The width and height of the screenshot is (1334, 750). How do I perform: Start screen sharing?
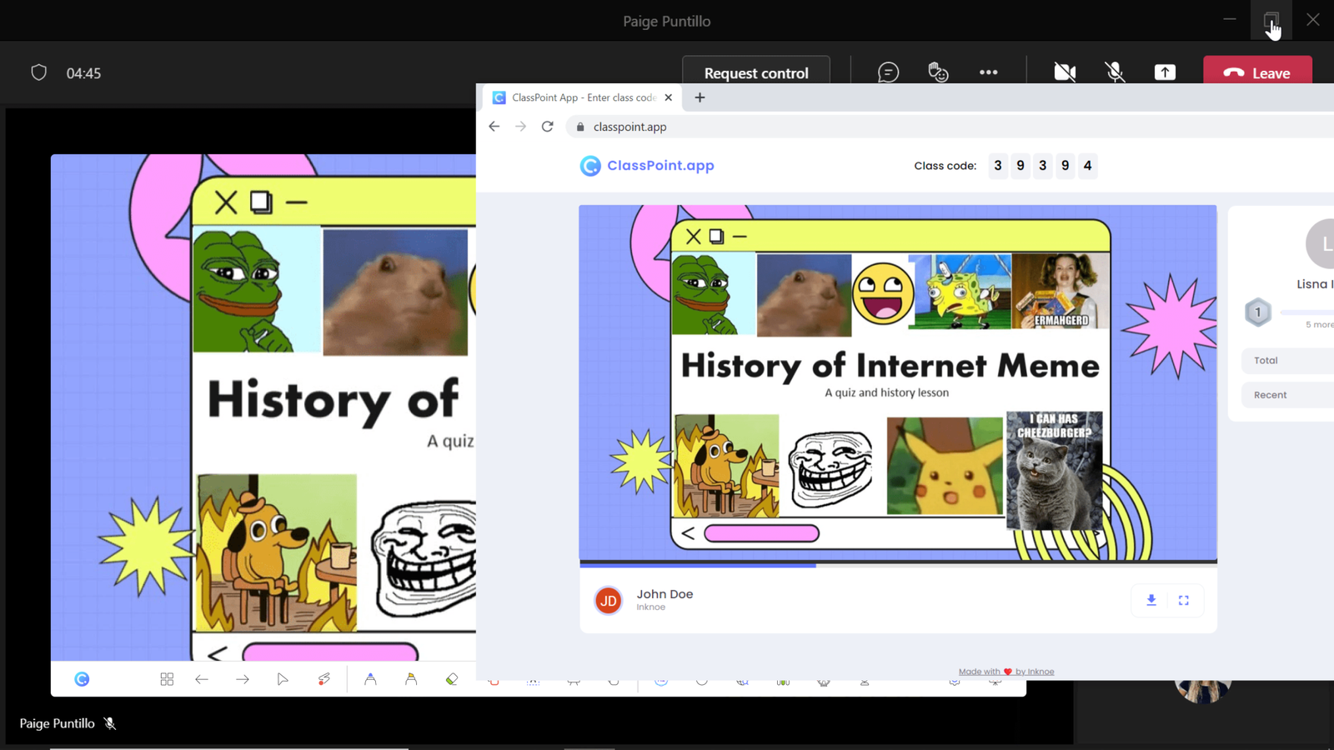coord(1165,72)
